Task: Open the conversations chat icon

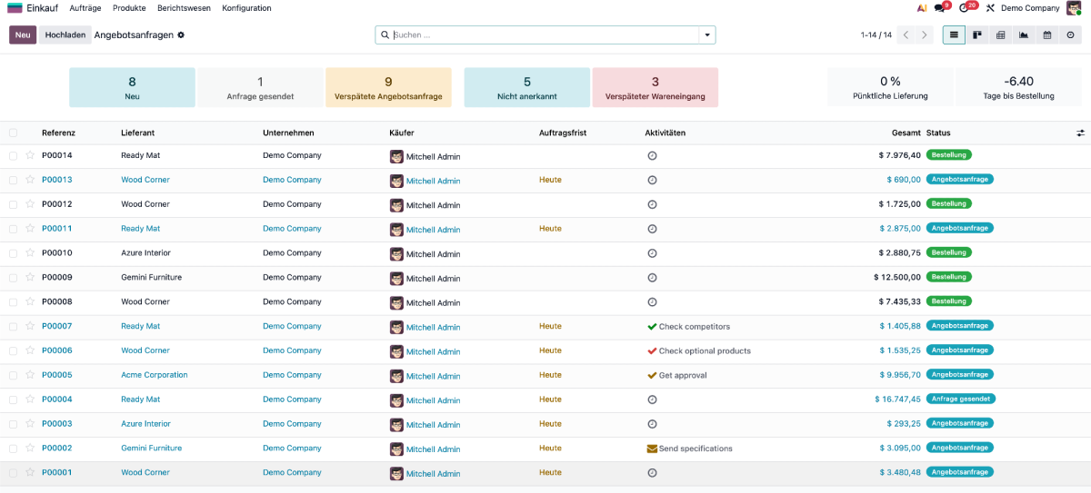Action: pyautogui.click(x=940, y=8)
